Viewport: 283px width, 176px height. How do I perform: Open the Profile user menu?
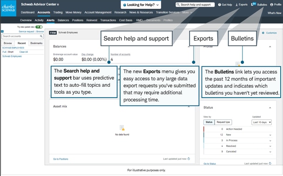pos(276,5)
